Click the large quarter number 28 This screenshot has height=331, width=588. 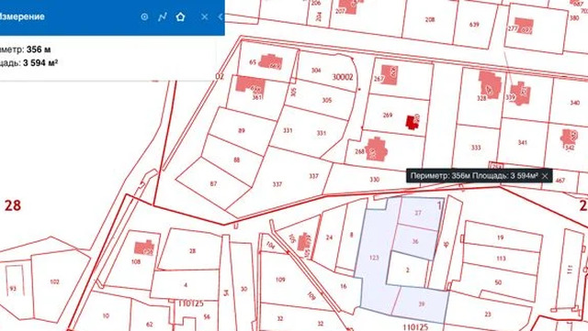click(13, 205)
